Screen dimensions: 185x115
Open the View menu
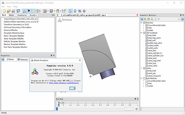coord(9,6)
